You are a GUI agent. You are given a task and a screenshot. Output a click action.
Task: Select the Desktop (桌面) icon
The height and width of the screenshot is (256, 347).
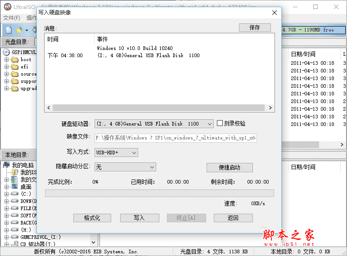click(15, 186)
